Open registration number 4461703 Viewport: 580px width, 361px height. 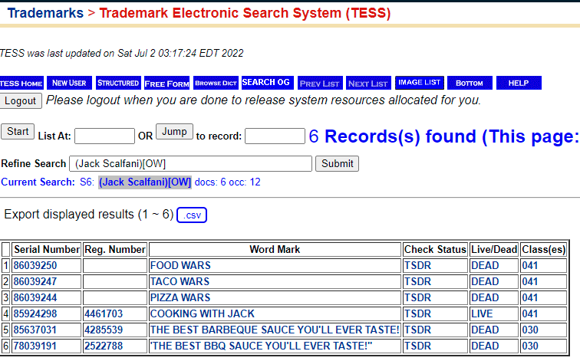pyautogui.click(x=104, y=313)
